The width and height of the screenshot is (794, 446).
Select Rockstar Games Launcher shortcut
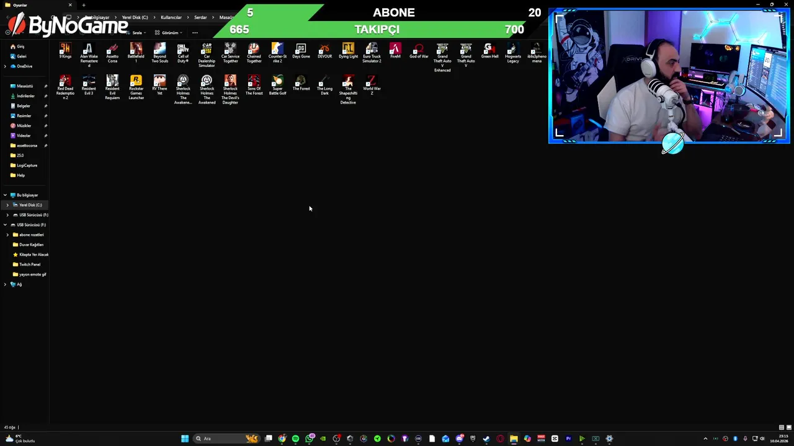pos(136,87)
